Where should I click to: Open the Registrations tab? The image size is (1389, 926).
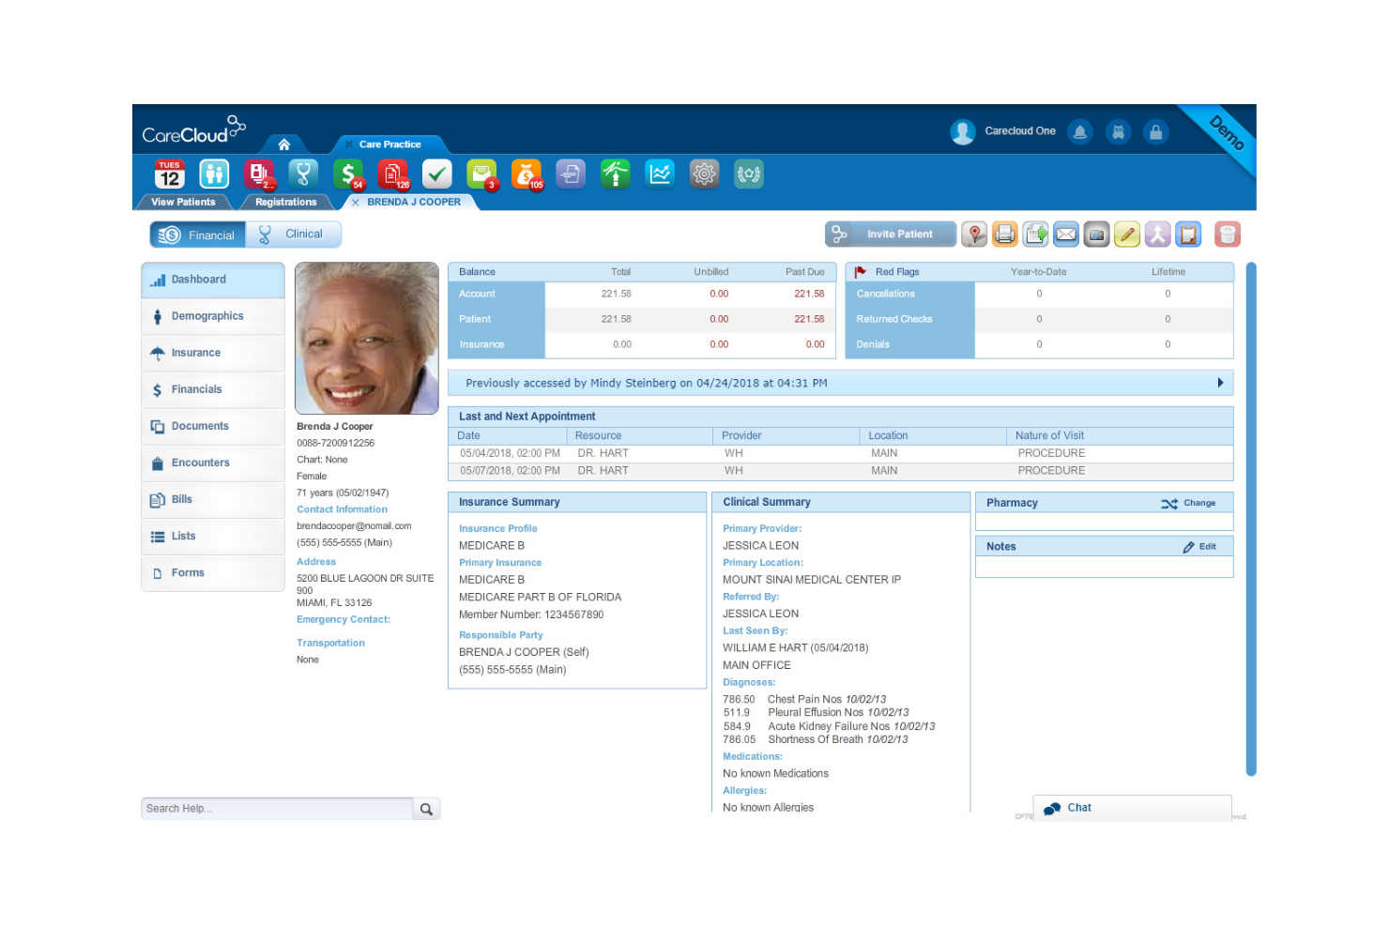[286, 202]
